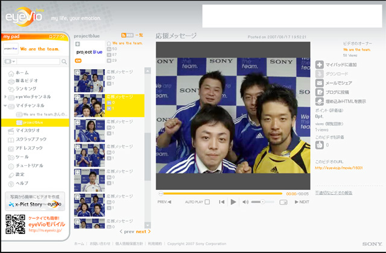
Task: Open アドレスブック in the sidebar menu
Action: click(29, 147)
